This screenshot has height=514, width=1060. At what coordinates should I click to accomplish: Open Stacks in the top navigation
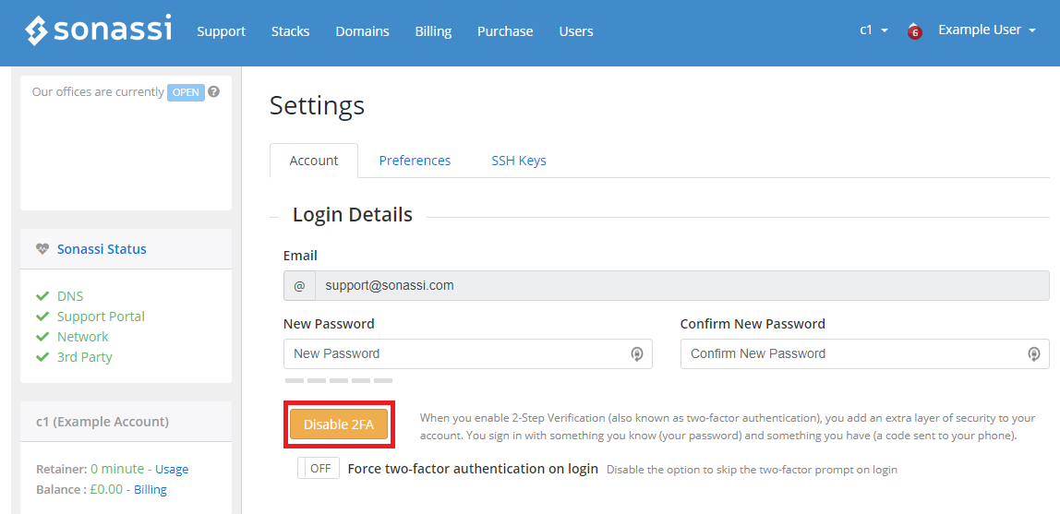tap(290, 31)
